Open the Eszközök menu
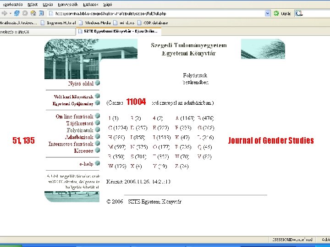Image resolution: width=330 pixels, height=247 pixels. pyautogui.click(x=90, y=5)
